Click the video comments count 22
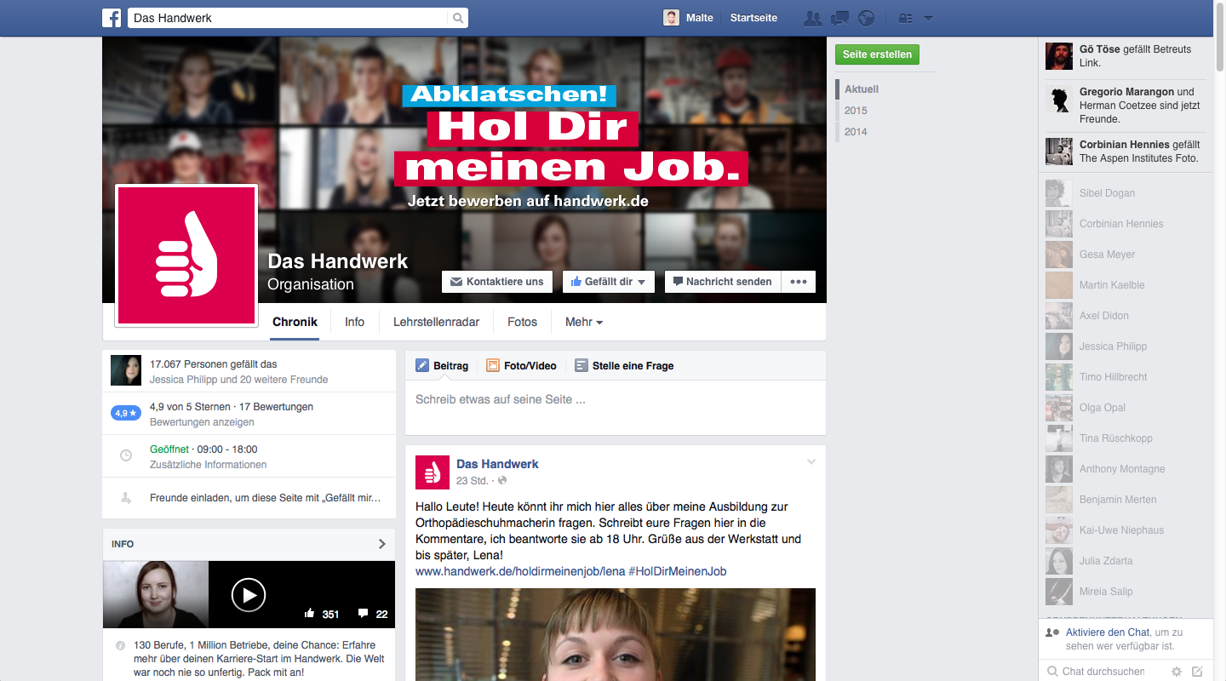This screenshot has height=681, width=1226. coord(373,614)
